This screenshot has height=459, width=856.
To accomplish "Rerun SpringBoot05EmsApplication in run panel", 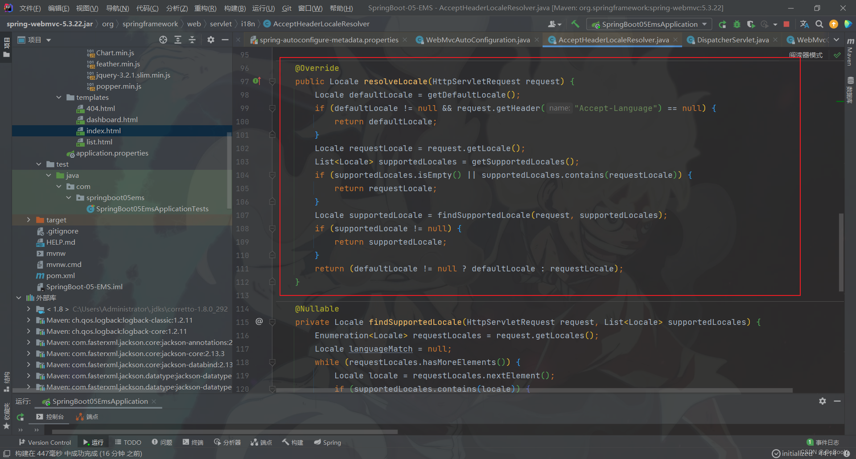I will (x=21, y=417).
